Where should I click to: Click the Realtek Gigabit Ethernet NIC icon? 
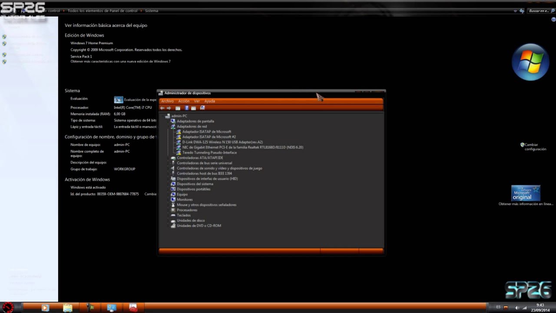coord(179,147)
